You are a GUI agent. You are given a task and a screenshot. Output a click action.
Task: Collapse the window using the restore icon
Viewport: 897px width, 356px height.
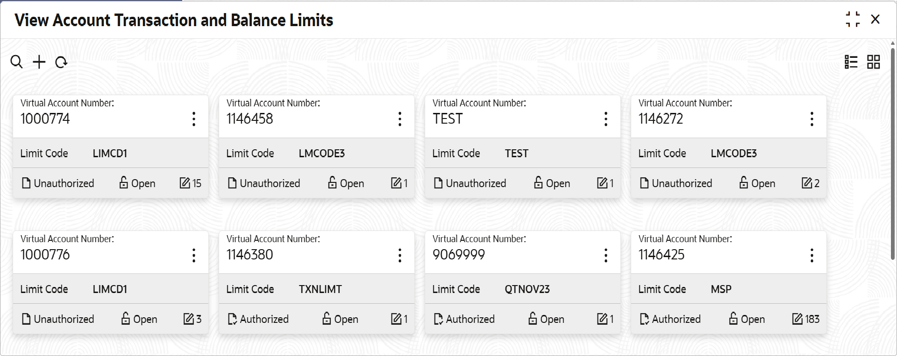pyautogui.click(x=853, y=20)
